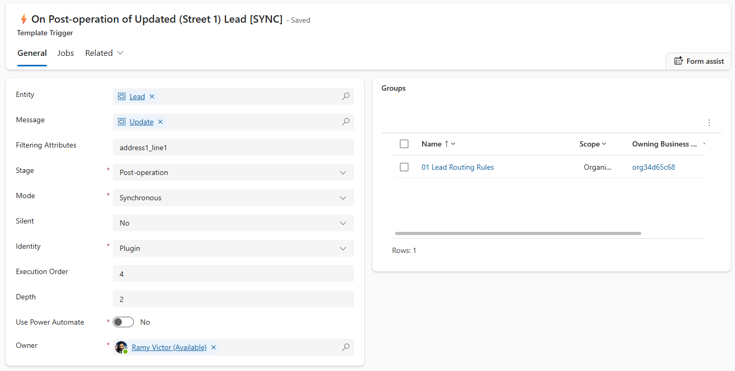Screen dimensions: 735x371
Task: Open the Identity dropdown
Action: pyautogui.click(x=233, y=248)
